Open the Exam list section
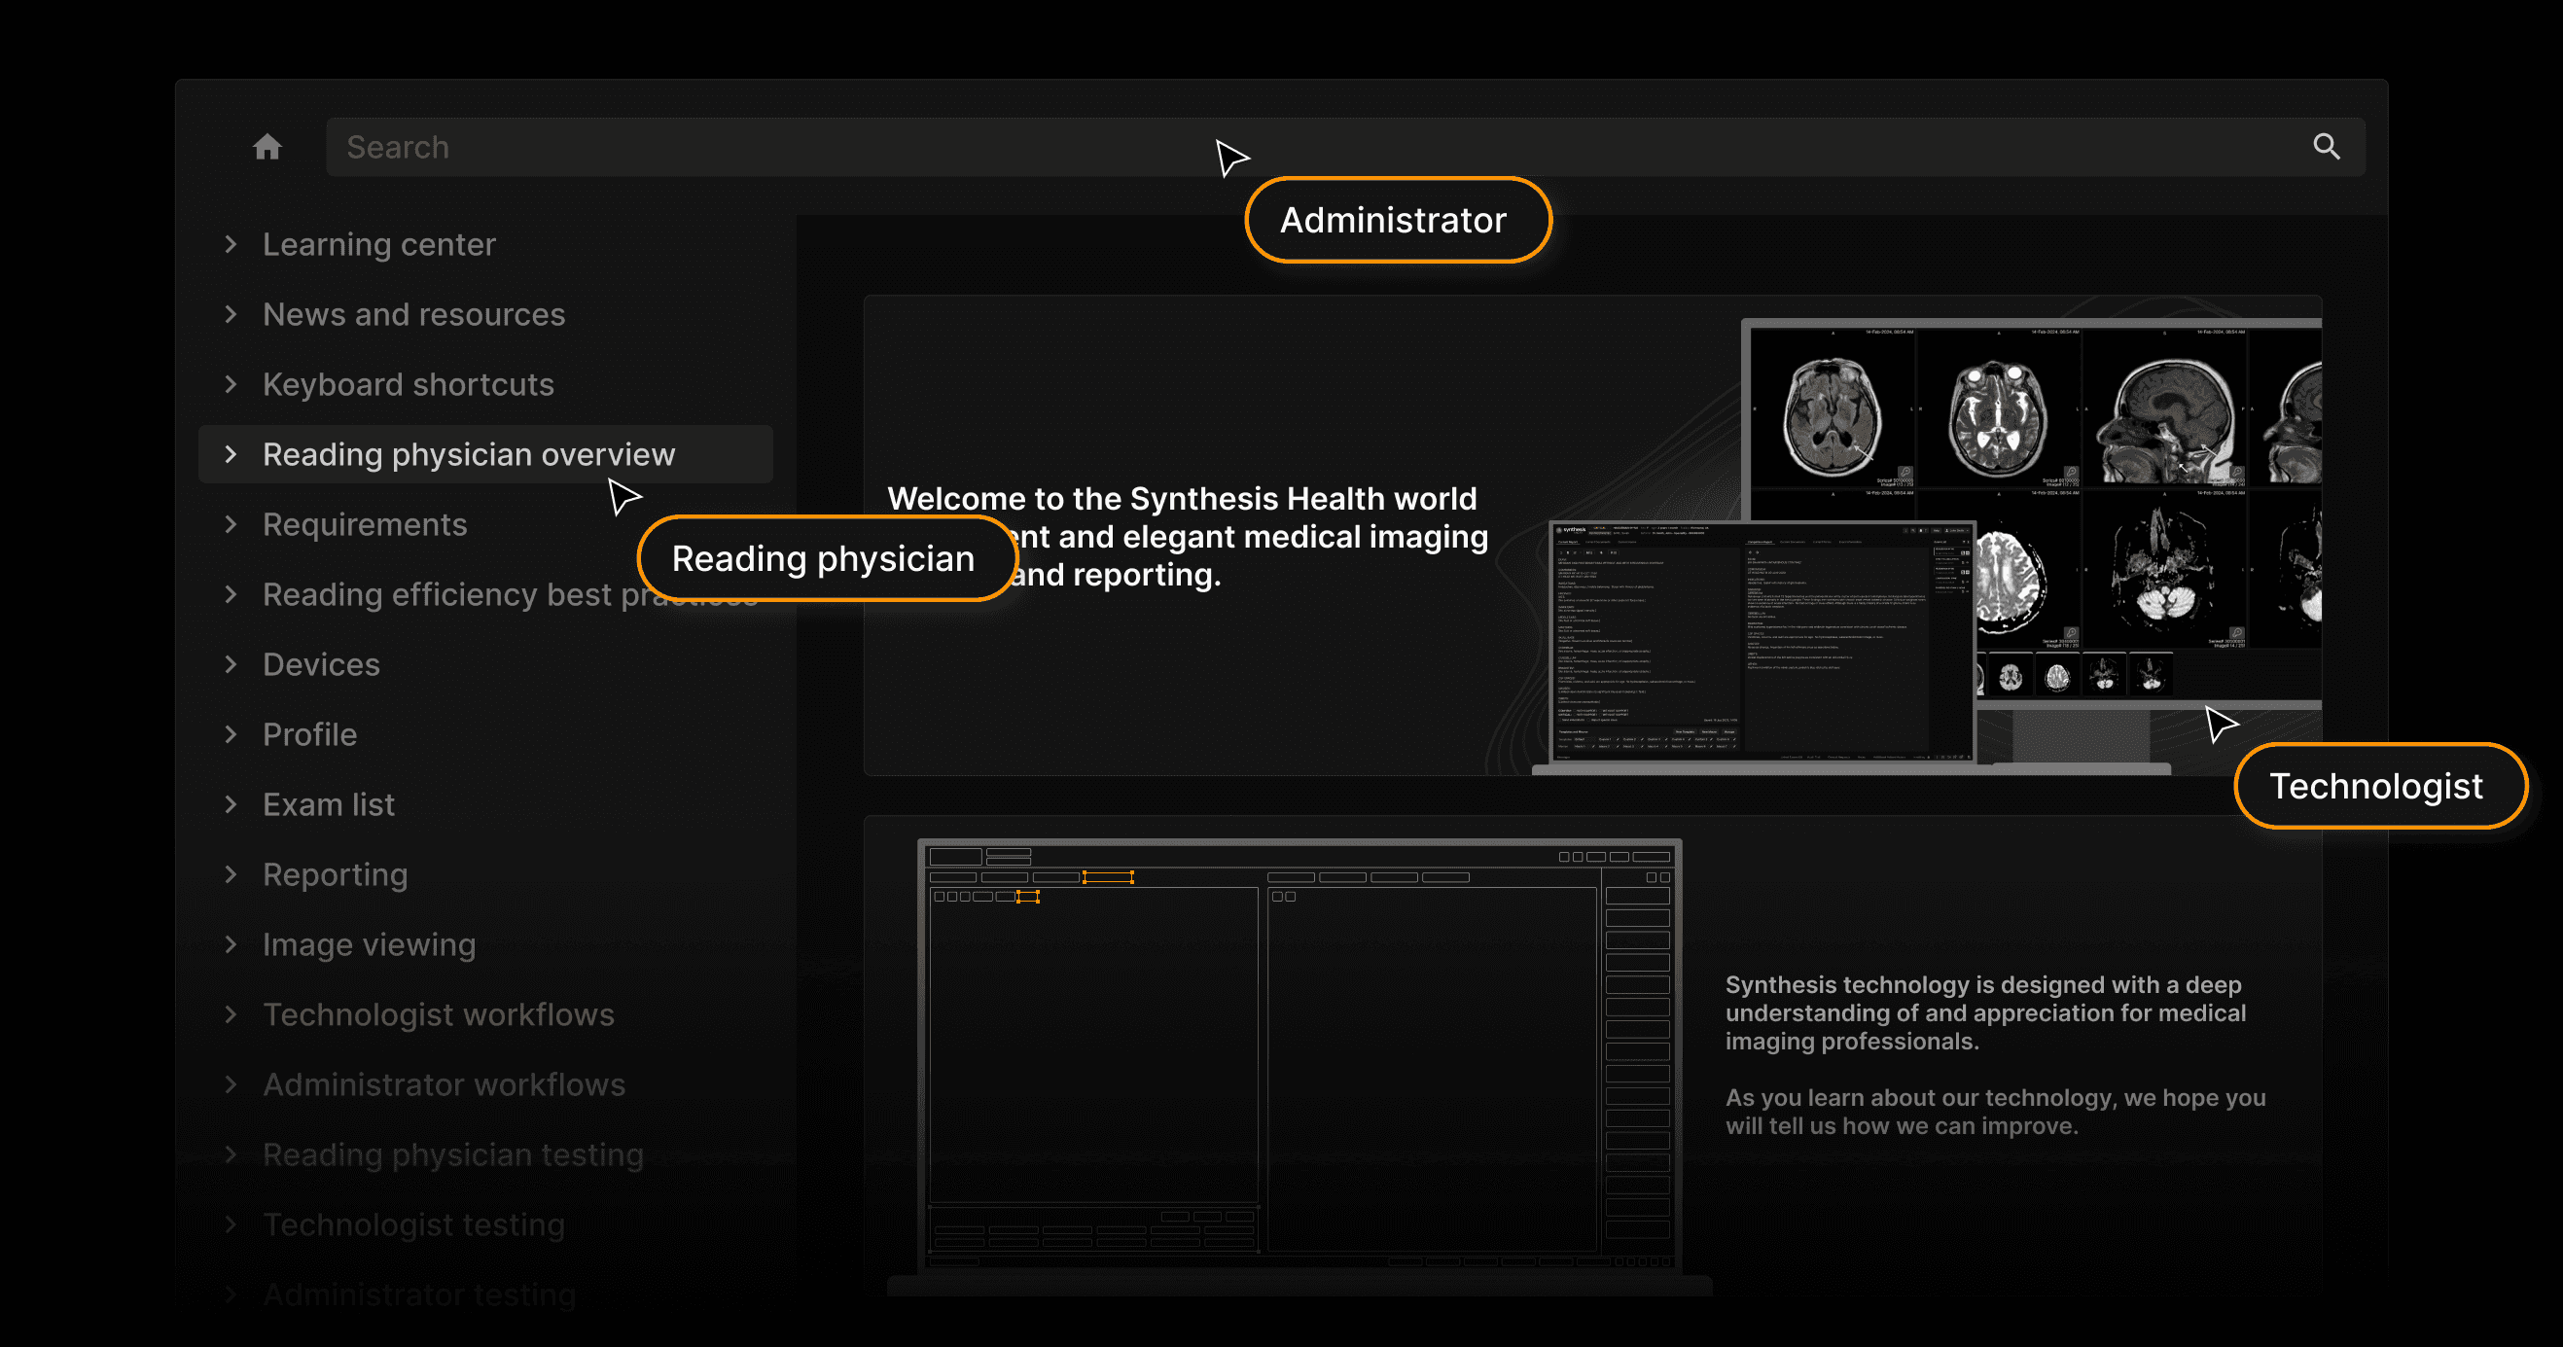The width and height of the screenshot is (2563, 1347). 329,803
